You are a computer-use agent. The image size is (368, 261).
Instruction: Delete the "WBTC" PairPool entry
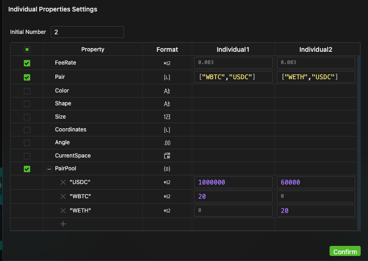tap(63, 196)
